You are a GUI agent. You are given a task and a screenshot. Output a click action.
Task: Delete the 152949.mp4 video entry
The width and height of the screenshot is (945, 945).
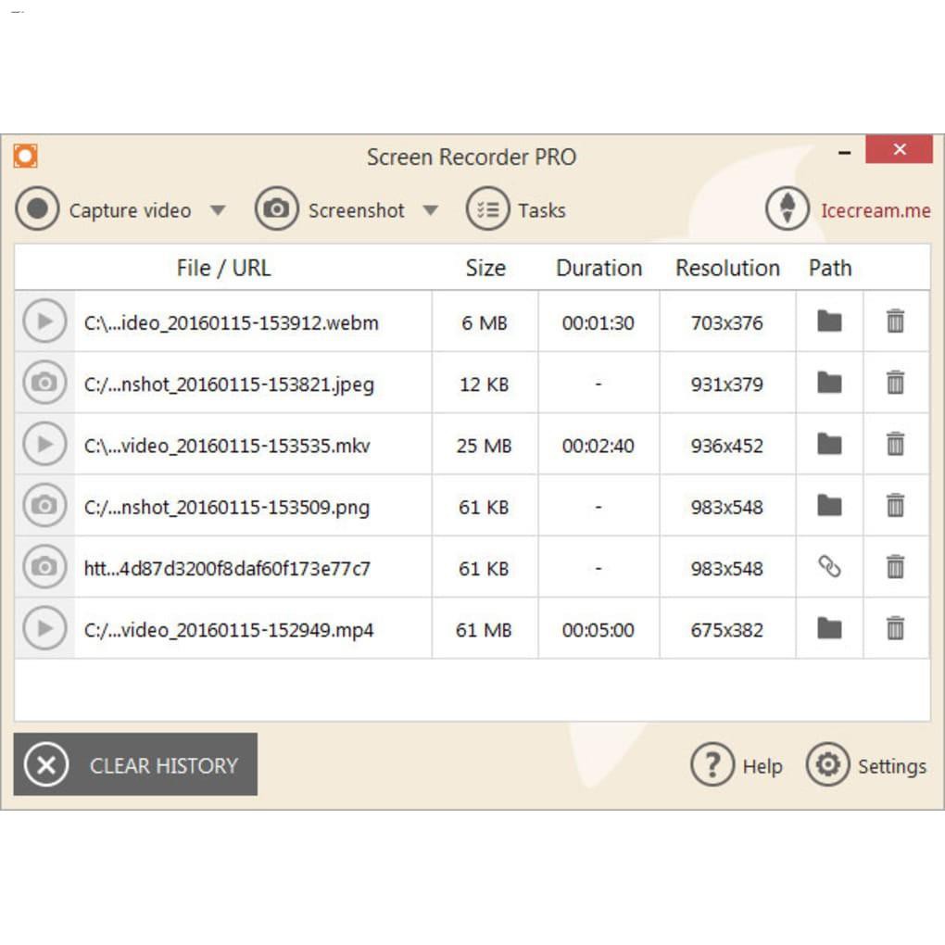click(x=895, y=629)
